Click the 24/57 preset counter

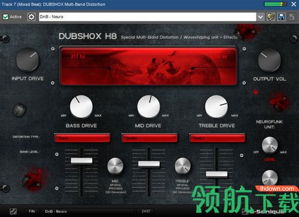point(146,211)
